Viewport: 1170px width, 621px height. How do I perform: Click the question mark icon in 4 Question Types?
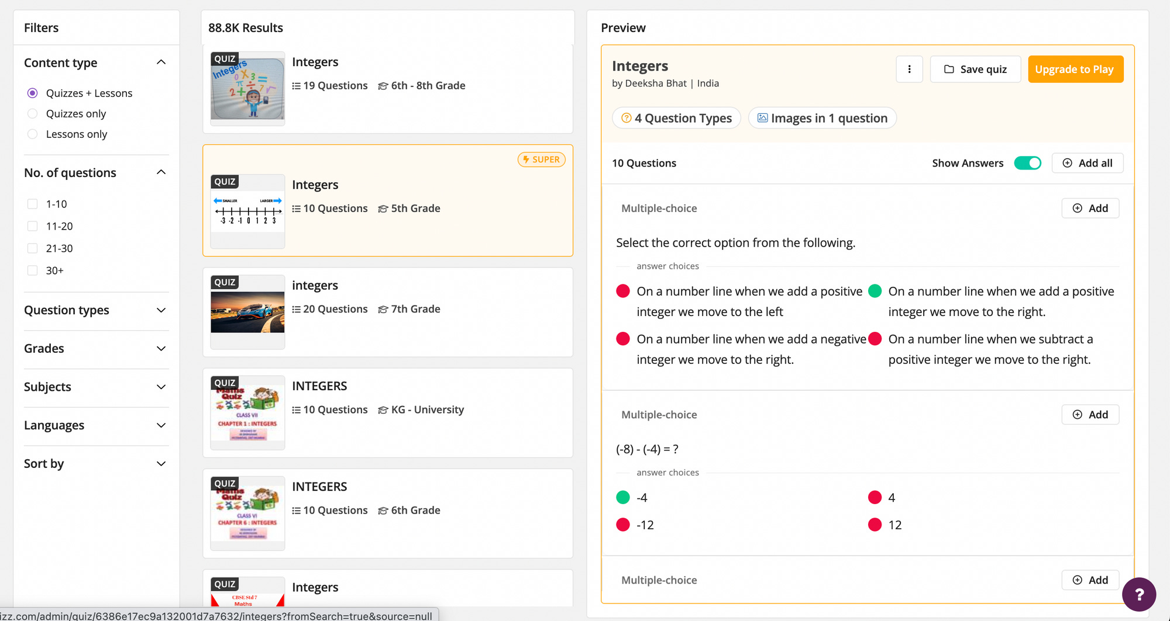click(626, 118)
